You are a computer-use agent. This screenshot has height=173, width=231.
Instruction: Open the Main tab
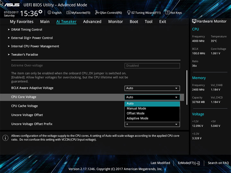(x=45, y=22)
